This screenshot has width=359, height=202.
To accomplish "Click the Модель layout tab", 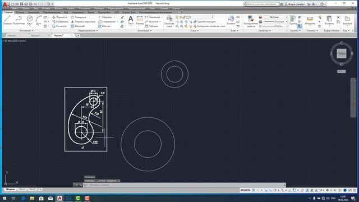I will pos(10,190).
